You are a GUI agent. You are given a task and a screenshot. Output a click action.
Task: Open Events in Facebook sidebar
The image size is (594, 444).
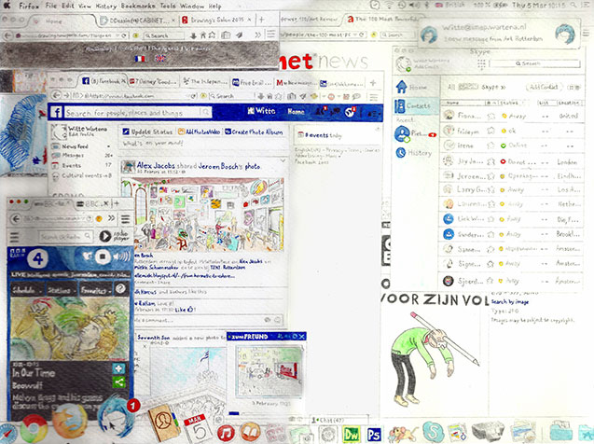click(x=67, y=165)
